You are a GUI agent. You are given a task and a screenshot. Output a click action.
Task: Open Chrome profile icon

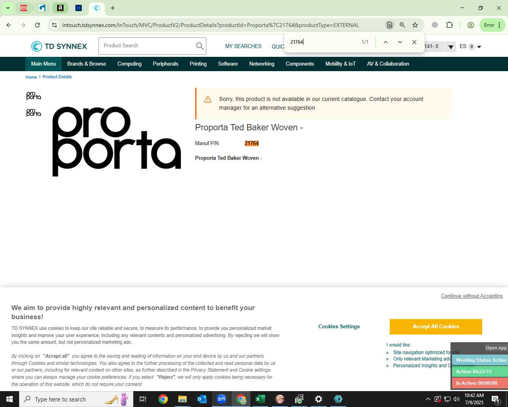tap(471, 25)
